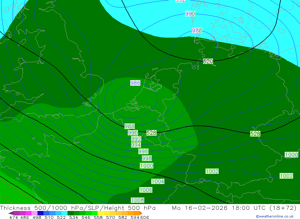Click the 1008 isobar label
The image size is (300, 219).
click(x=138, y=200)
